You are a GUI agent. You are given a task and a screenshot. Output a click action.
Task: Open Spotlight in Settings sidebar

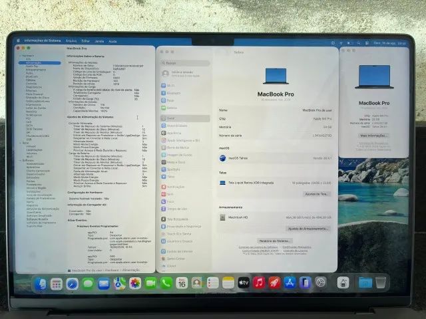click(185, 169)
